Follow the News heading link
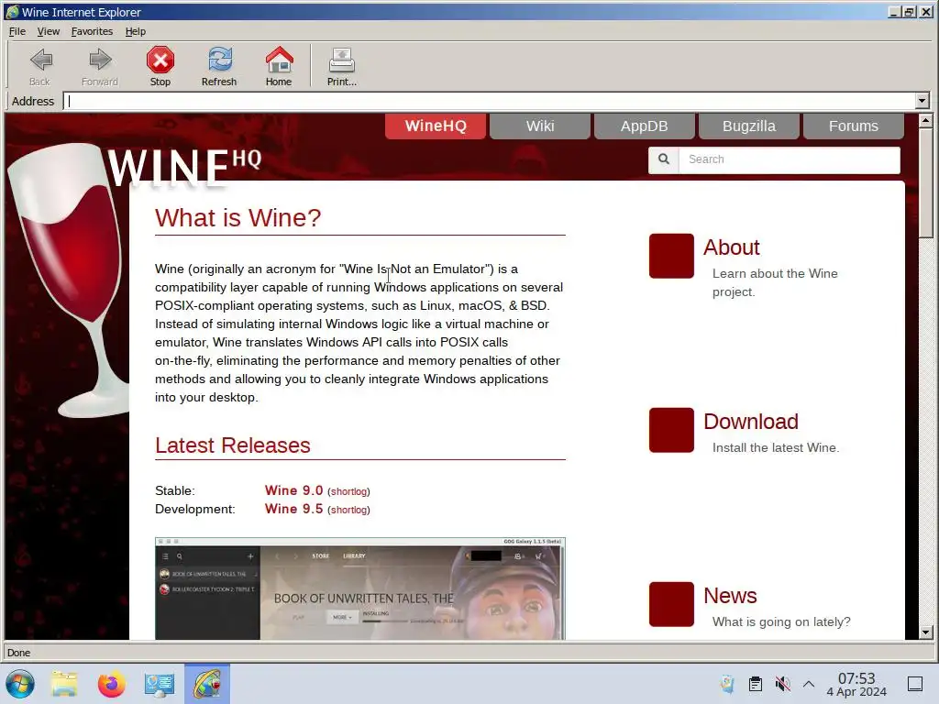Screen dimensions: 939x704 pos(730,596)
